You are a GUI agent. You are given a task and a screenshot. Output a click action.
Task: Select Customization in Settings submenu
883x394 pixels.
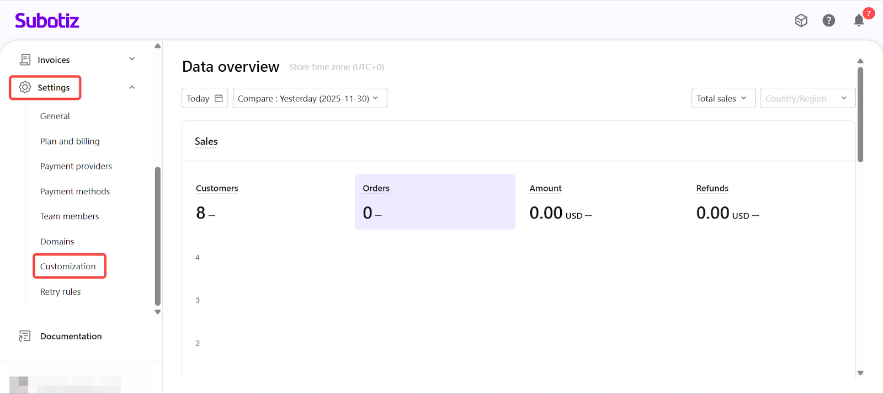(68, 267)
